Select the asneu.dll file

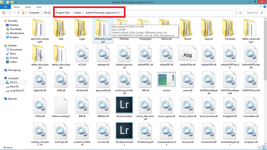188,82
